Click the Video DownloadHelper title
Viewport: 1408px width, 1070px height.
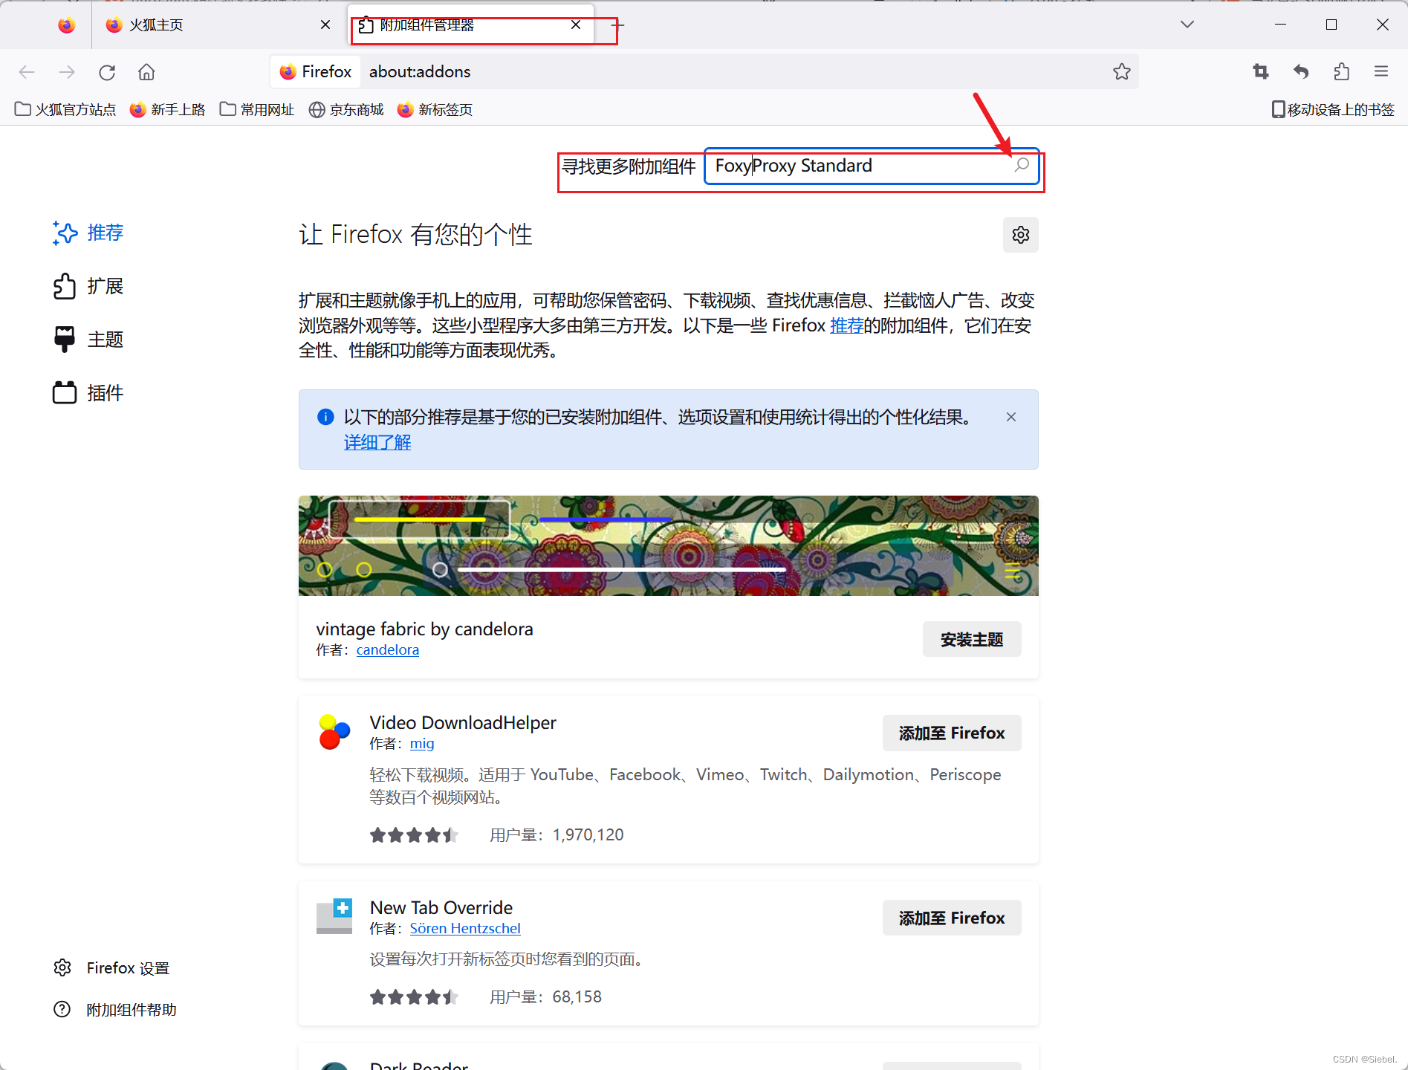coord(463,722)
